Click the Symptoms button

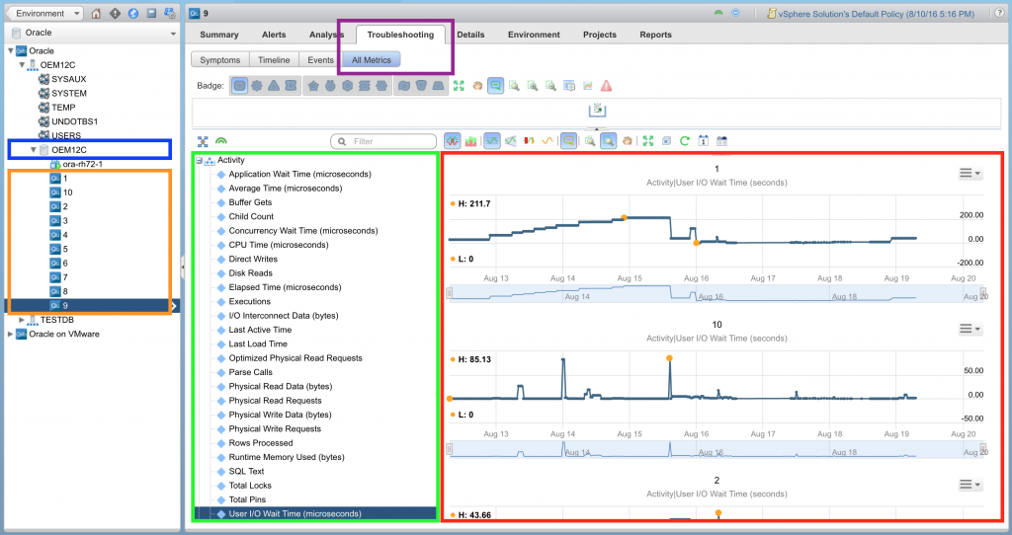pyautogui.click(x=220, y=60)
